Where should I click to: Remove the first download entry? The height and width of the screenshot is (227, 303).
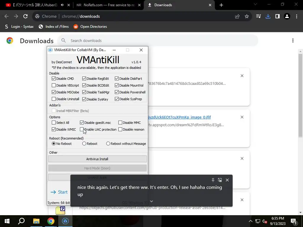[242, 76]
